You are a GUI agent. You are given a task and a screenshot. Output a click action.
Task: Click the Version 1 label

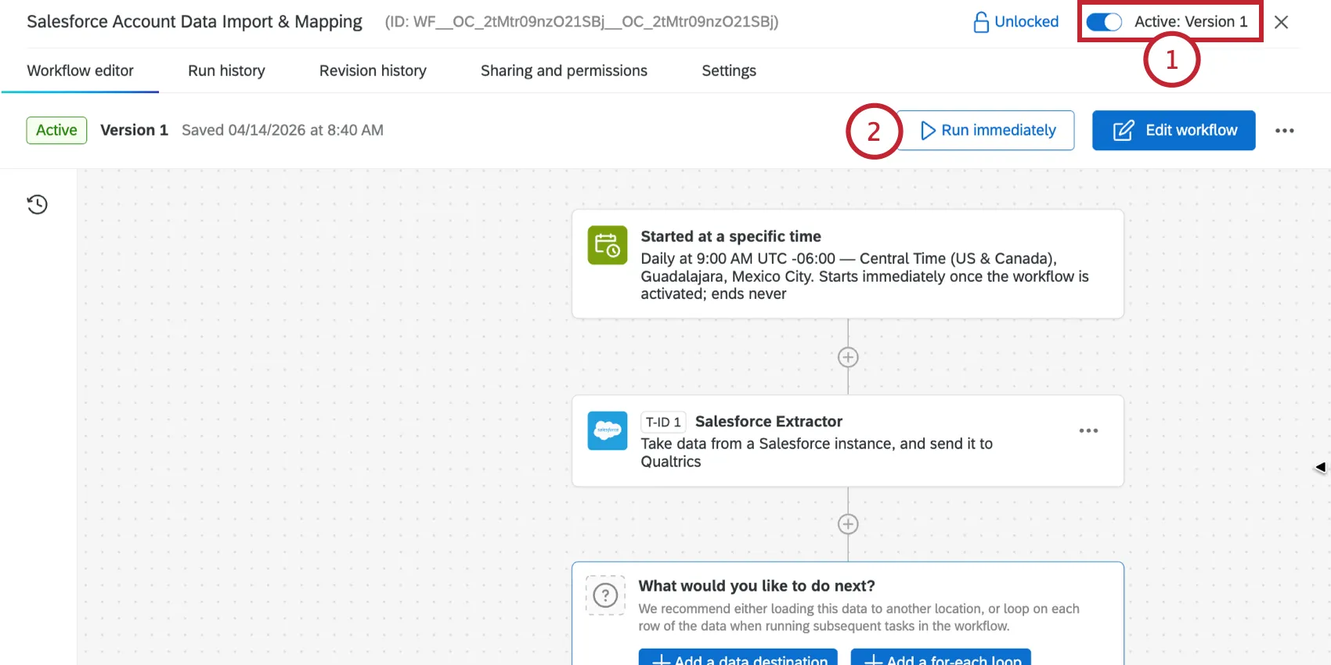pyautogui.click(x=134, y=130)
